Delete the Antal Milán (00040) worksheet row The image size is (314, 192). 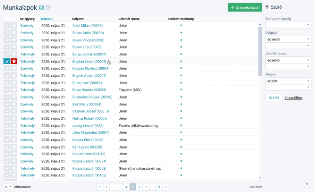pos(14,26)
